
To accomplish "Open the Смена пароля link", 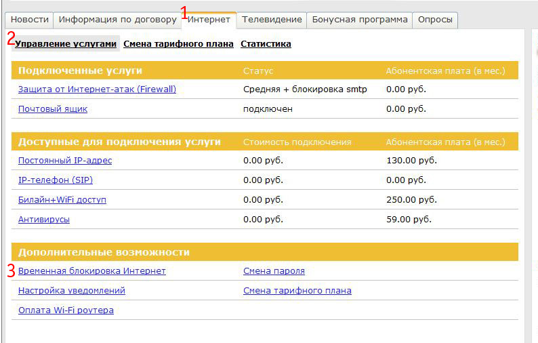I will (274, 271).
